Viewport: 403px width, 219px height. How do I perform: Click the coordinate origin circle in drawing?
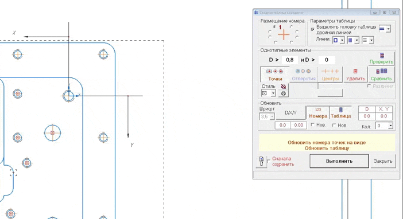68,96
